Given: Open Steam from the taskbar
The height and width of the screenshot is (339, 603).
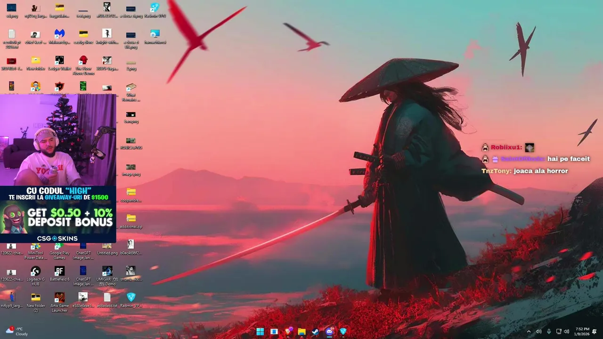Looking at the screenshot, I should [315, 331].
